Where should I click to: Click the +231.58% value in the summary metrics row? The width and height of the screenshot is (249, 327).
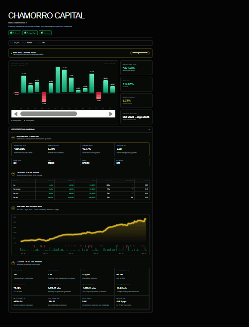pos(19,149)
